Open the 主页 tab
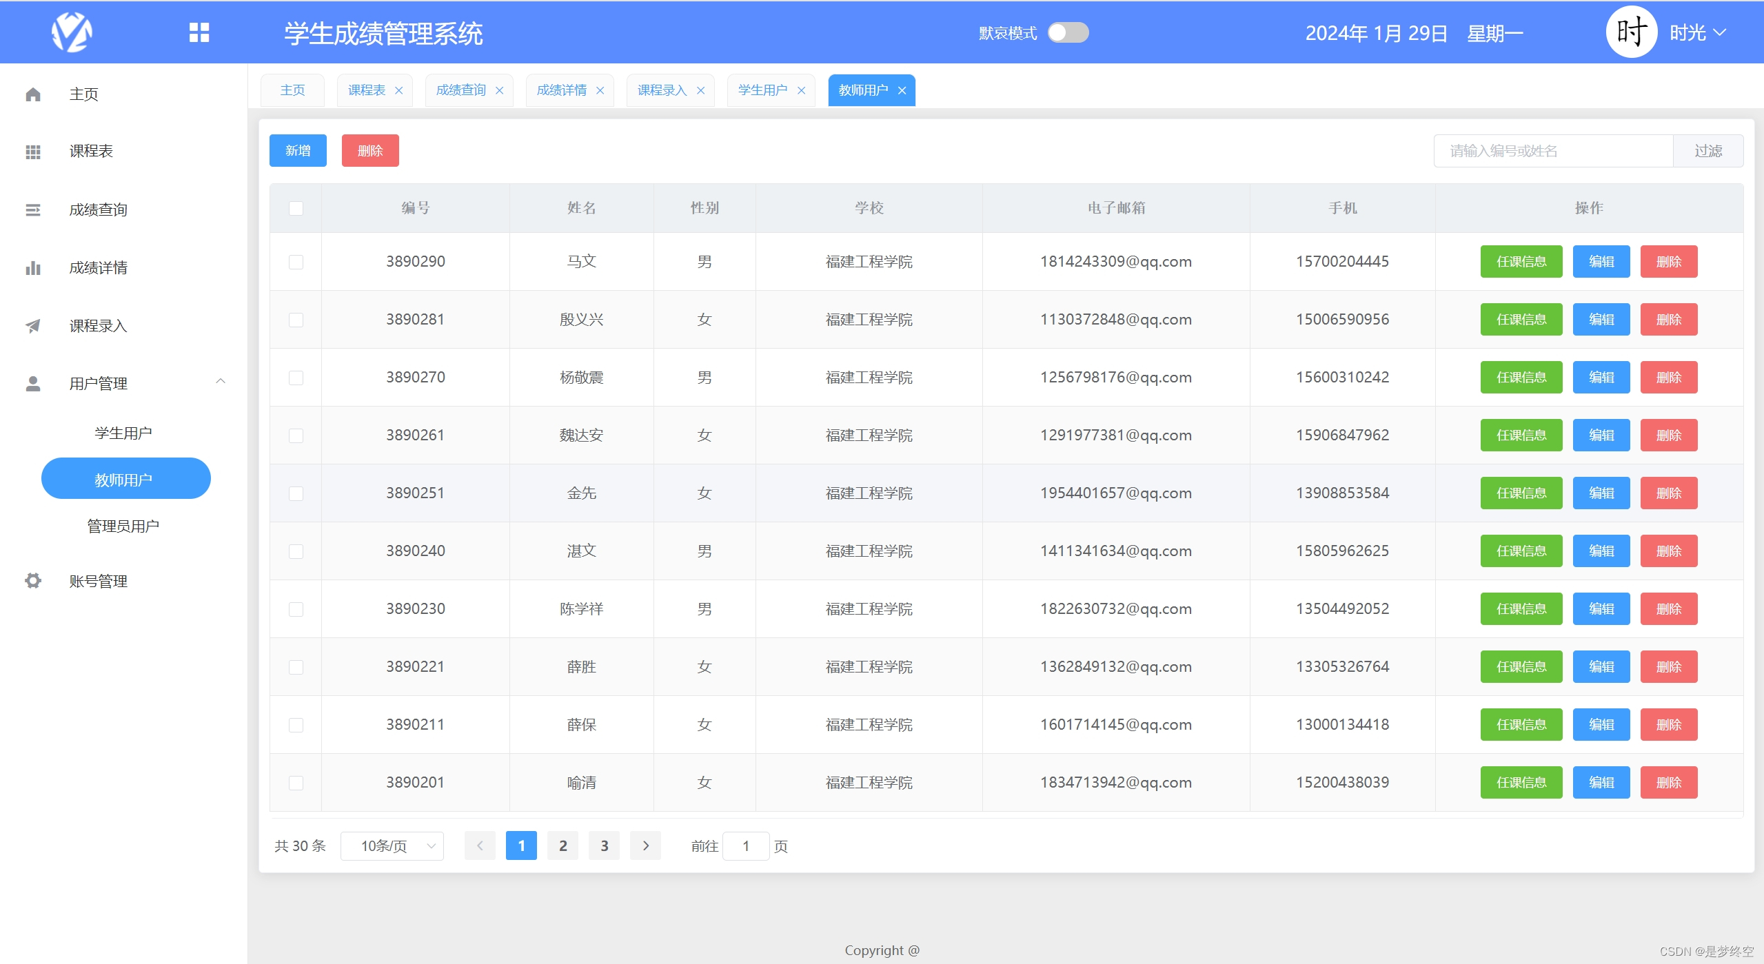The width and height of the screenshot is (1764, 964). pyautogui.click(x=292, y=90)
